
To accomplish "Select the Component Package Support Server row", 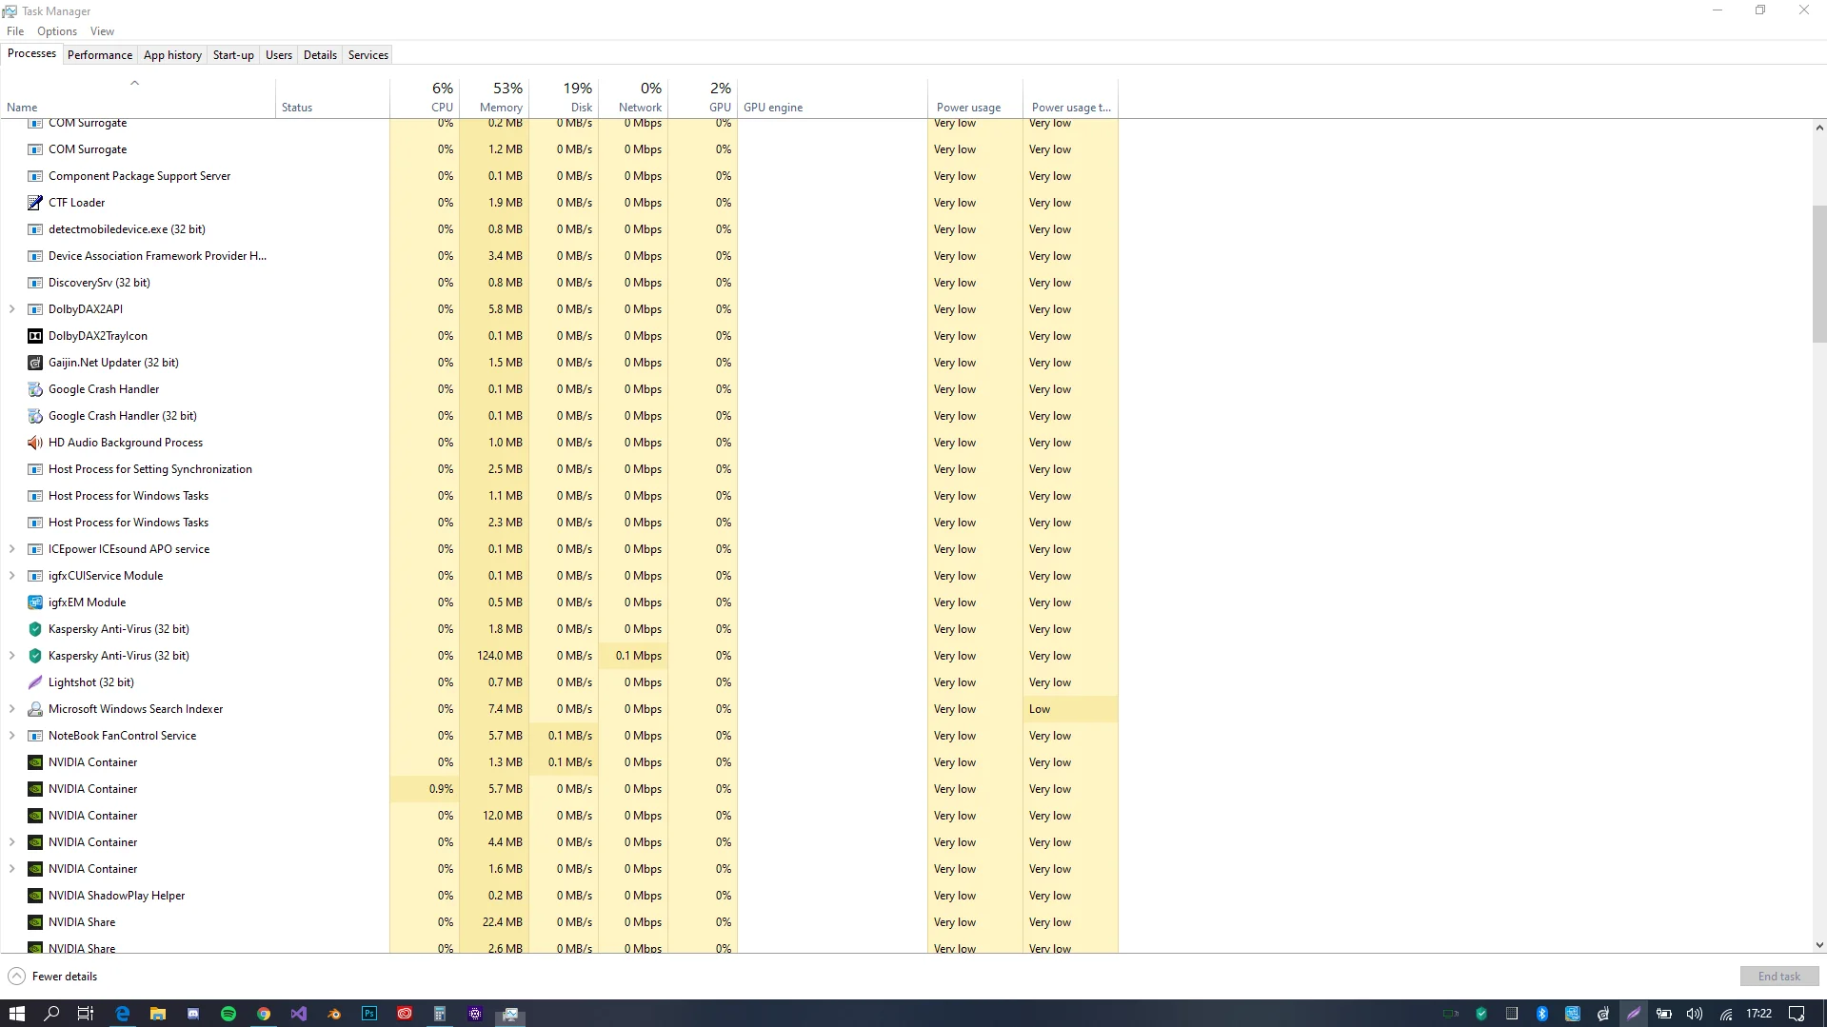I will click(559, 176).
